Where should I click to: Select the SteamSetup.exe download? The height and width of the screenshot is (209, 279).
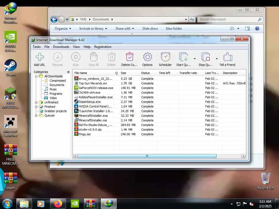(x=160, y=102)
